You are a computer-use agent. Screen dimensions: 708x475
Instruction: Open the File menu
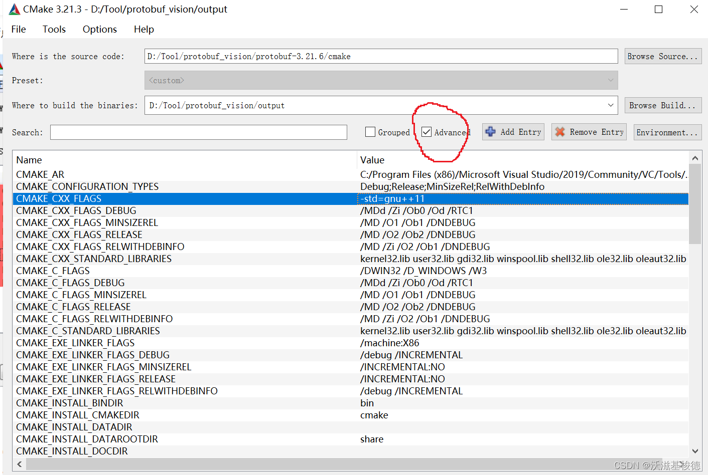click(19, 29)
